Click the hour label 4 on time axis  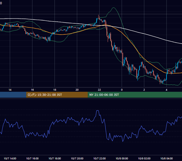pos(166,90)
